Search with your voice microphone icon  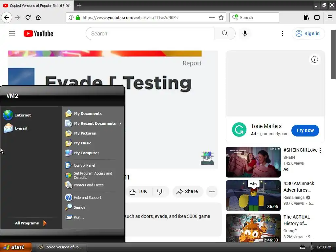[245, 33]
